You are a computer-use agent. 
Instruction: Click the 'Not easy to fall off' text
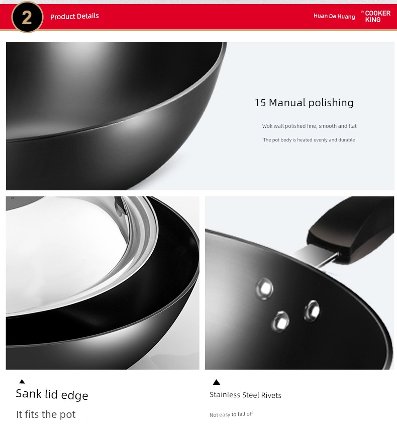[x=231, y=414]
